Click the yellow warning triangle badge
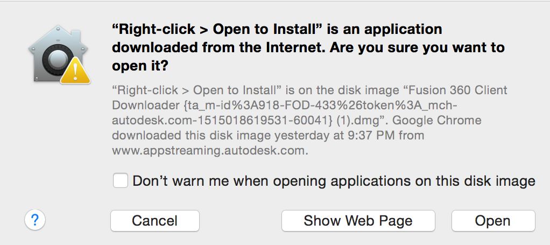Image resolution: width=550 pixels, height=245 pixels. 75,71
